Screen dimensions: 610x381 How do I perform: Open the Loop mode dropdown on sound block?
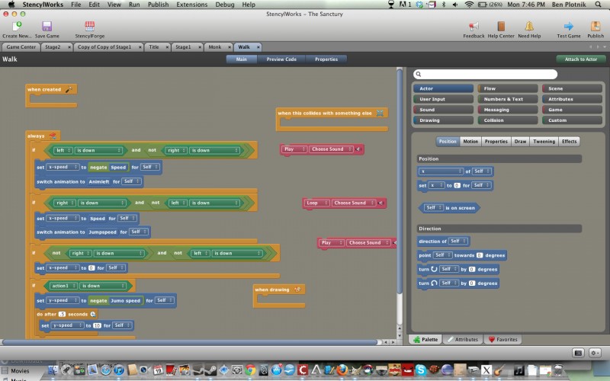316,203
